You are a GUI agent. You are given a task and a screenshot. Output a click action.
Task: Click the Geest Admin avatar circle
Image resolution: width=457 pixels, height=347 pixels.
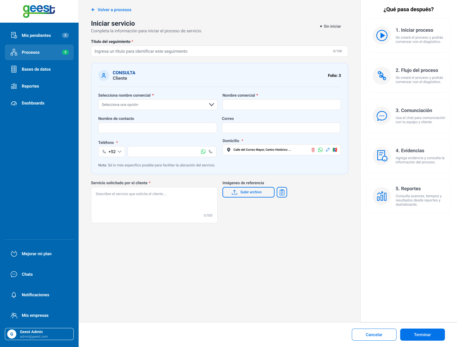point(12,334)
